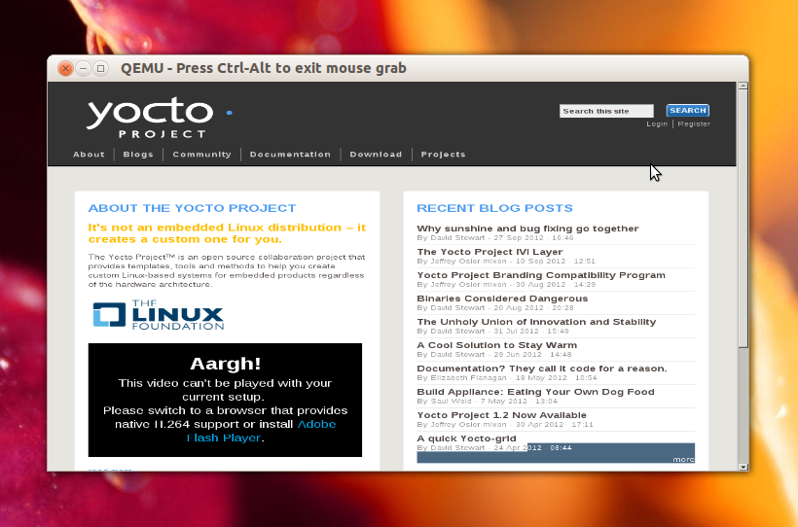Click the Register link
798x527 pixels.
(694, 124)
